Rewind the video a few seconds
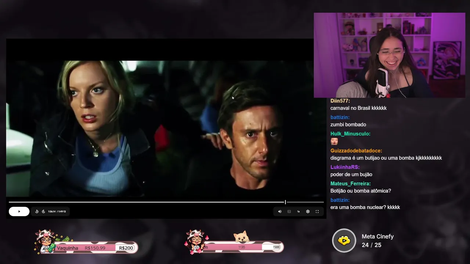The width and height of the screenshot is (470, 264). pyautogui.click(x=37, y=212)
